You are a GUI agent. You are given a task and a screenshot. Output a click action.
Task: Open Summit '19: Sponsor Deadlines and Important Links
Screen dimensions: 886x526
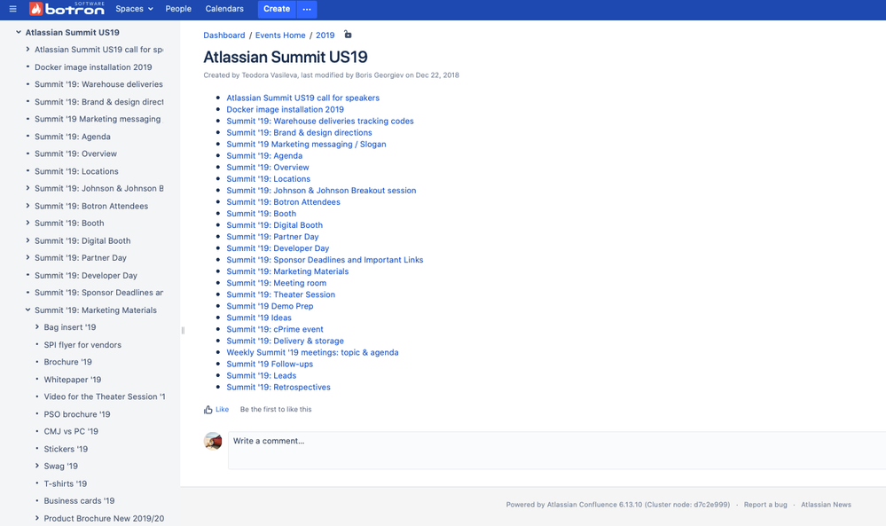(325, 260)
